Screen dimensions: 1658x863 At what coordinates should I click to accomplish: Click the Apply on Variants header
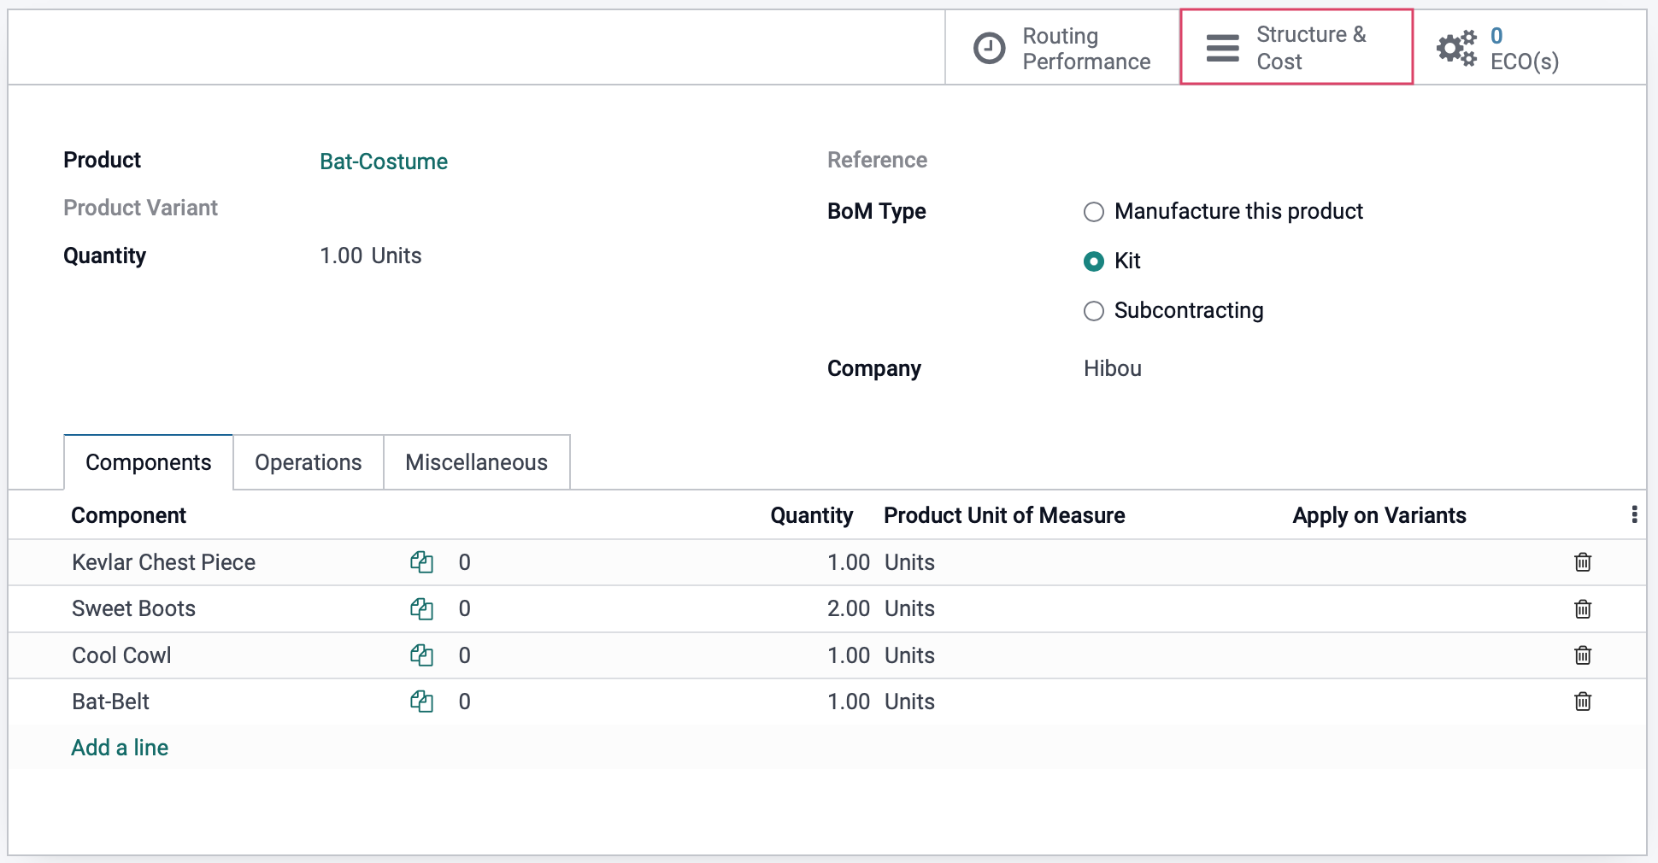[1379, 515]
